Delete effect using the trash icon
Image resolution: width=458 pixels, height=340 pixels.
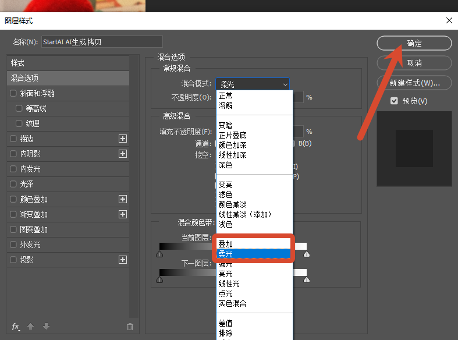[x=130, y=327]
